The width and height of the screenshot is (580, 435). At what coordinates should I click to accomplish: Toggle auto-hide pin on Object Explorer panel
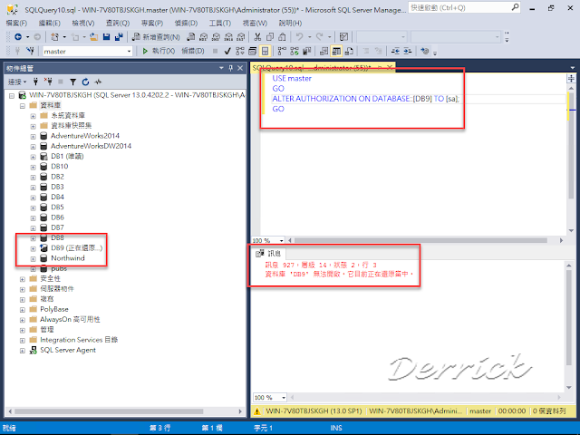pyautogui.click(x=231, y=68)
